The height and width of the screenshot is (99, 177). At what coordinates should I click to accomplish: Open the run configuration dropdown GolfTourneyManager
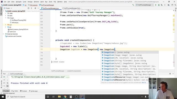[x=145, y=5]
